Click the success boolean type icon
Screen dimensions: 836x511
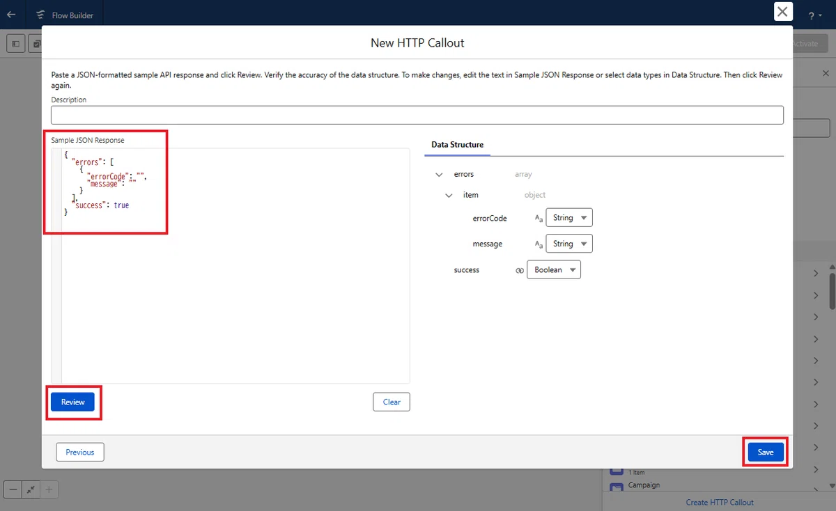pyautogui.click(x=520, y=270)
